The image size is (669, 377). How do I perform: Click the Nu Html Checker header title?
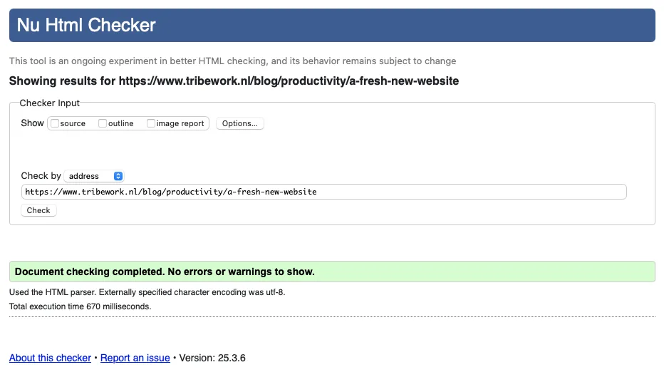[x=86, y=25]
